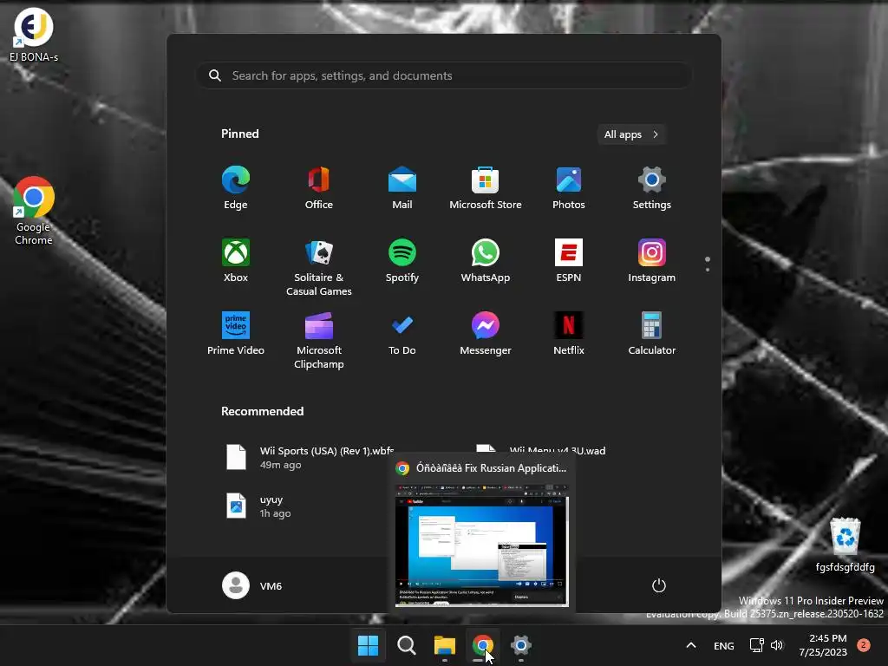Launch the Xbox app

[236, 261]
